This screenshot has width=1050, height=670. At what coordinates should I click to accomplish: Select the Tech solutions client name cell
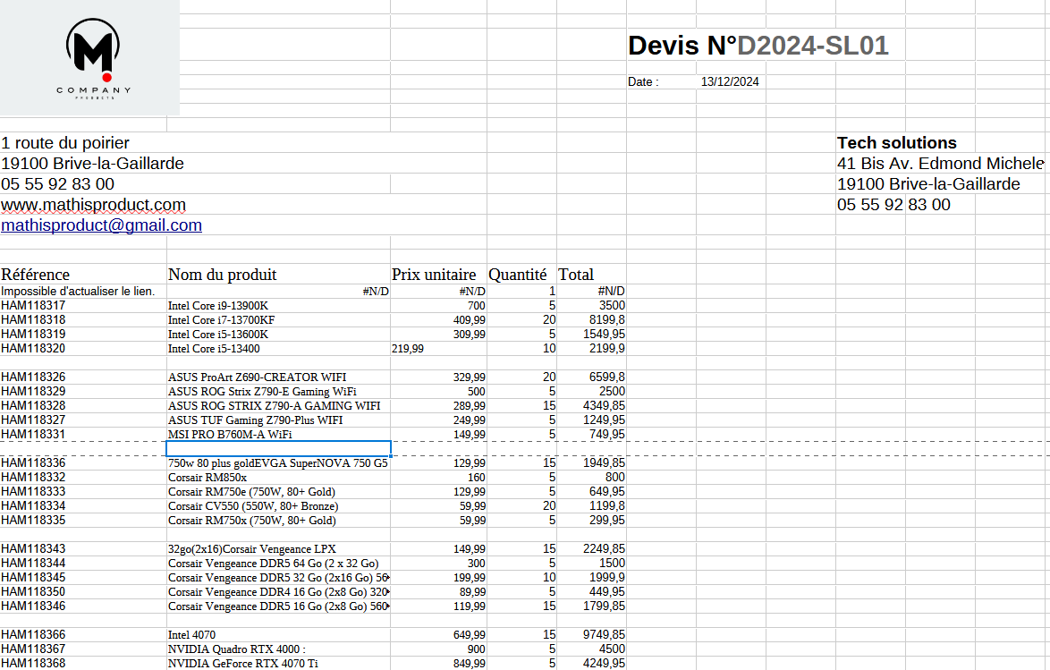click(896, 143)
